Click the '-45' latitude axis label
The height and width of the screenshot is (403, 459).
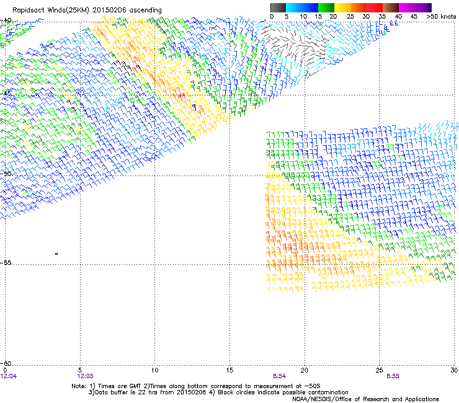[6, 94]
